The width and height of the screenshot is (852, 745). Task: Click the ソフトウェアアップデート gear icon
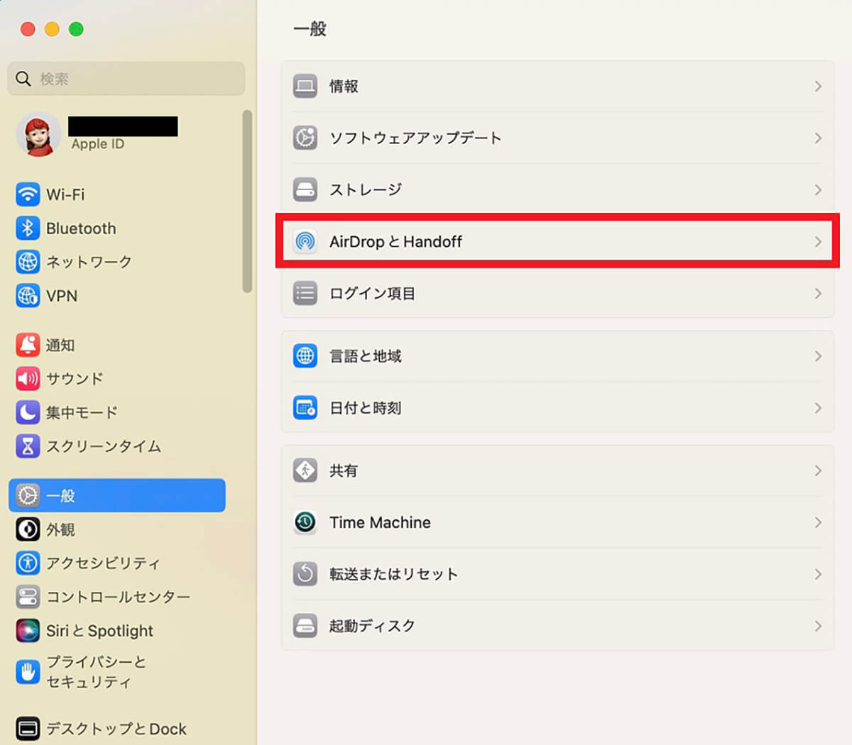pos(305,138)
